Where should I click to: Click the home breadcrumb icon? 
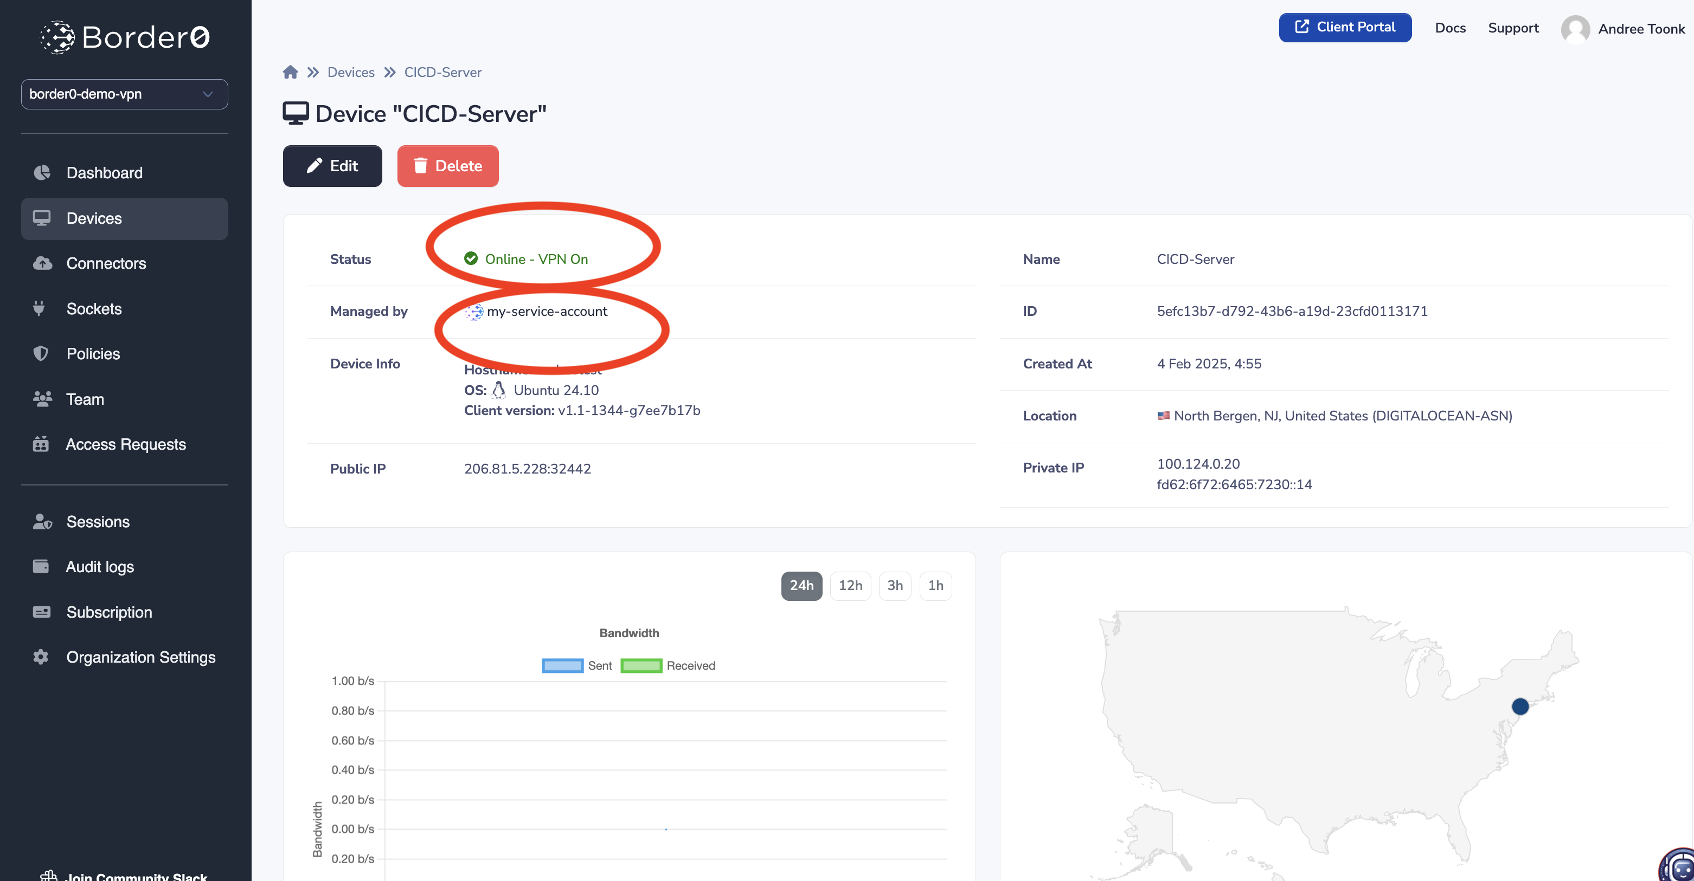click(290, 72)
